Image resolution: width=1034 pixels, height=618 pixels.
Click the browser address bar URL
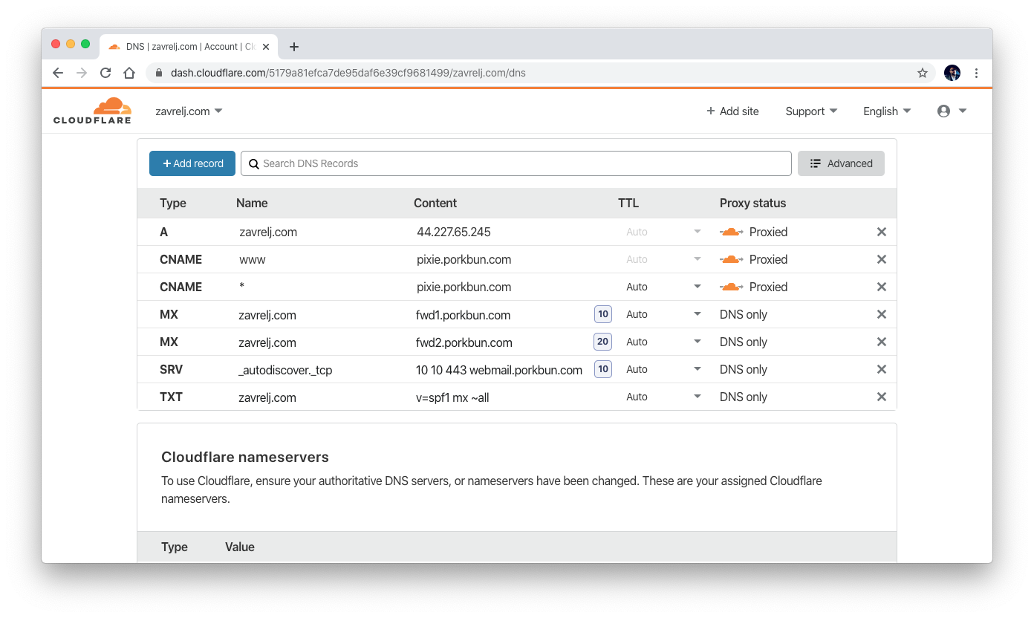(x=348, y=73)
